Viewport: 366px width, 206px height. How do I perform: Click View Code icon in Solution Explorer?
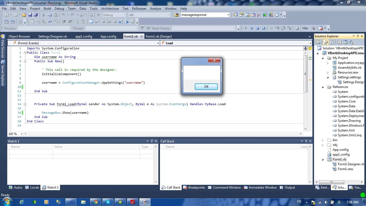pos(339,42)
